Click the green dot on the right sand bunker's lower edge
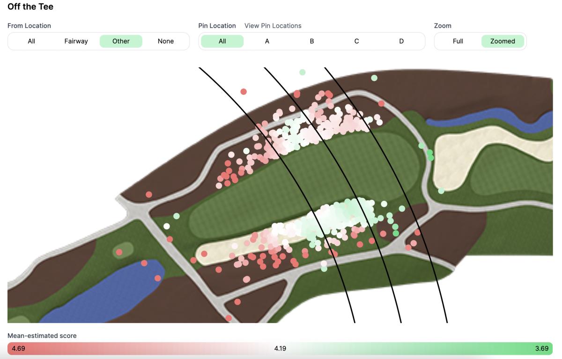 click(x=441, y=190)
